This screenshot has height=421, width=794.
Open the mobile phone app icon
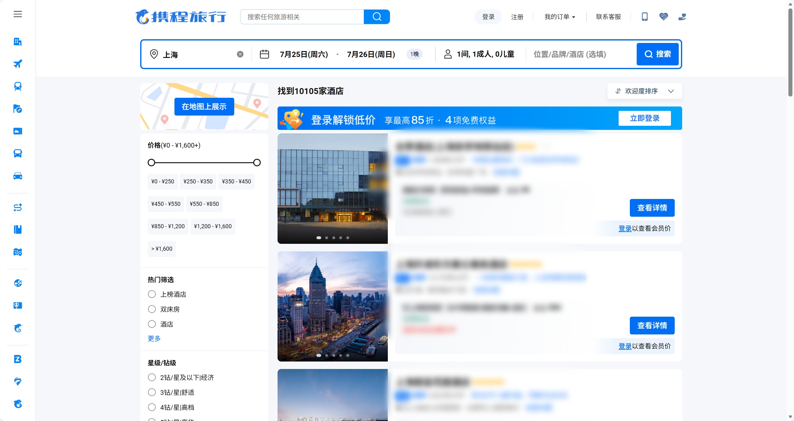point(644,17)
